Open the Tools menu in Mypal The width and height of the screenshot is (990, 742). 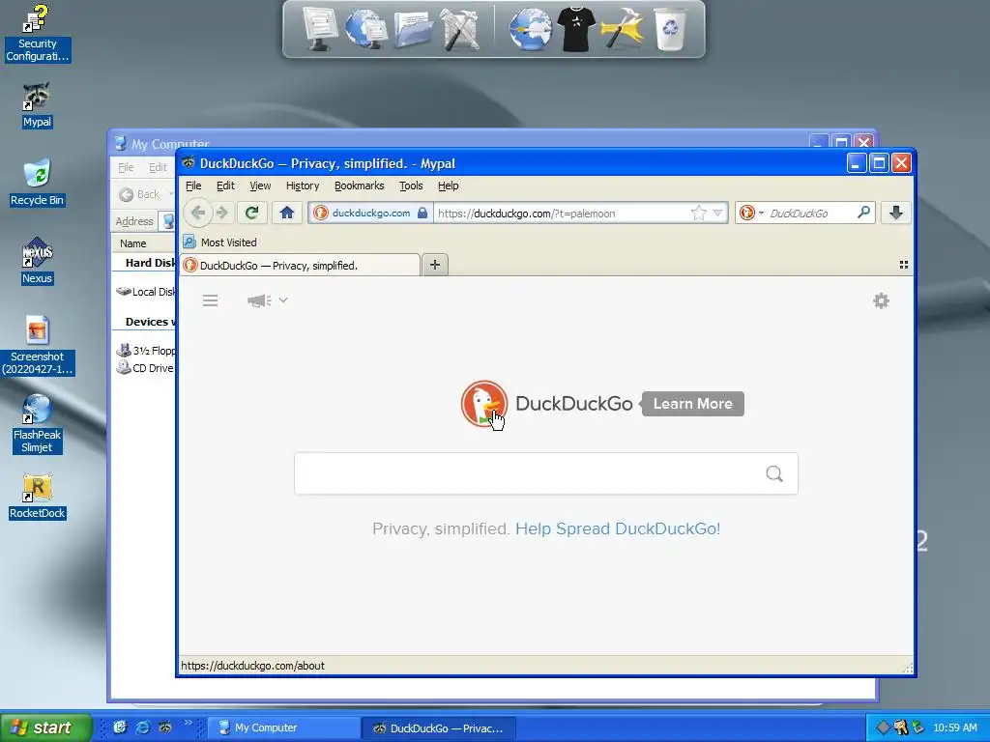411,185
